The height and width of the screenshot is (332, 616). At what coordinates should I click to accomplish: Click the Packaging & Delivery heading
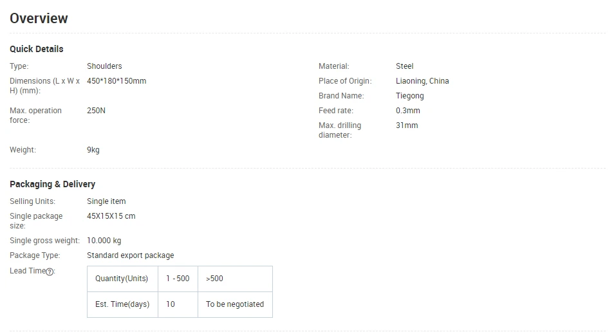click(x=53, y=184)
